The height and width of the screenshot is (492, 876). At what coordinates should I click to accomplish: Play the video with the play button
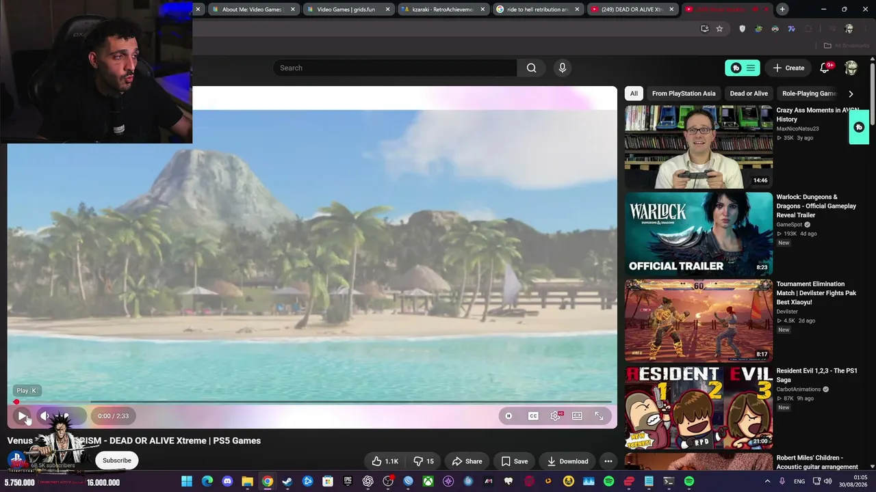[x=23, y=415]
